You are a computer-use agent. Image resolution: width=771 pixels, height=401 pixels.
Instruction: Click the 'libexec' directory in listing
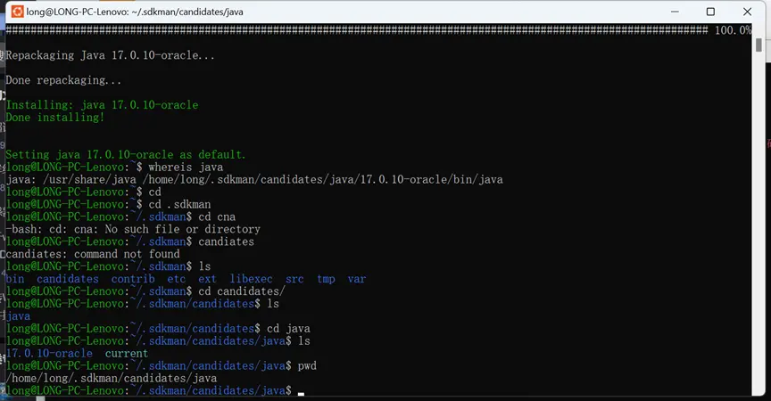point(251,279)
